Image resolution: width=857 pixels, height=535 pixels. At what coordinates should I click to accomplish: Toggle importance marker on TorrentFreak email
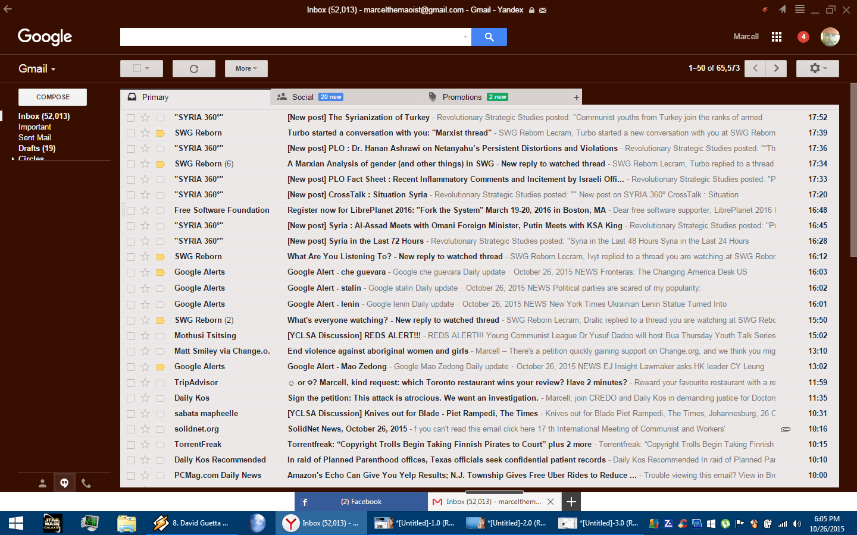(x=160, y=445)
